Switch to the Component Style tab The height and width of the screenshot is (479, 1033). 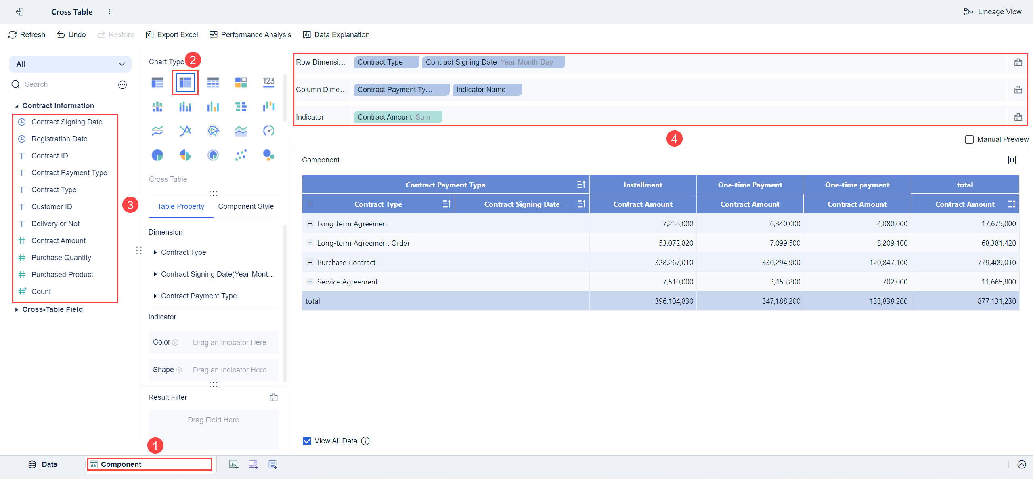pos(245,206)
